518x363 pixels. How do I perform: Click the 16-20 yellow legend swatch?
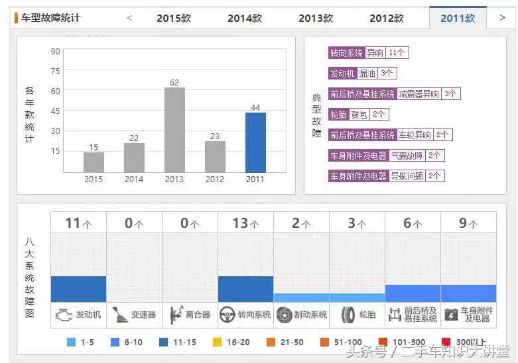[x=218, y=342]
